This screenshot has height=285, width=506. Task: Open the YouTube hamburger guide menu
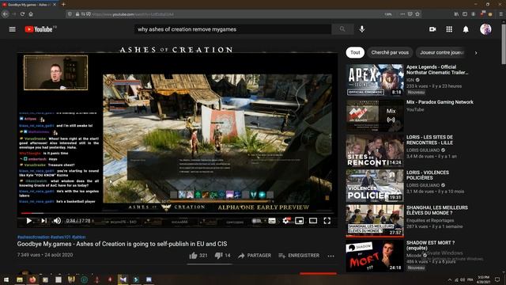coord(13,29)
